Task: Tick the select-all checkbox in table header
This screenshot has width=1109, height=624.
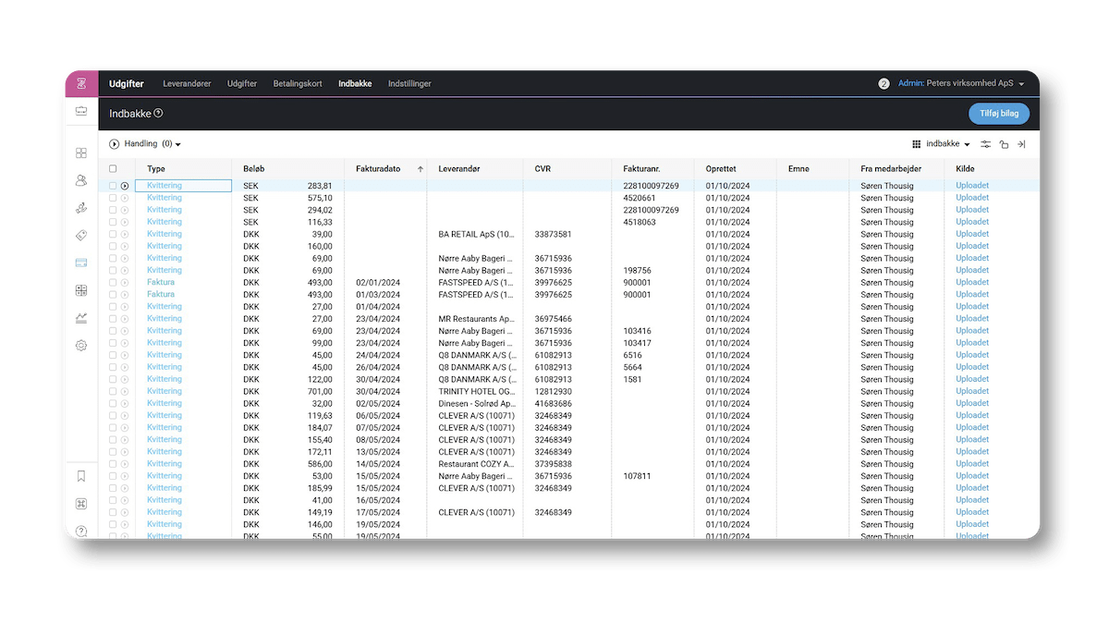Action: tap(113, 169)
